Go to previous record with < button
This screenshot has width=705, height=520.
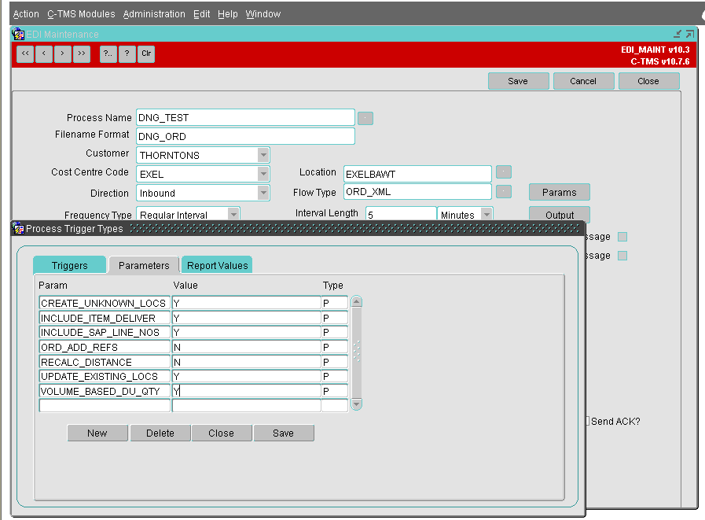click(43, 53)
